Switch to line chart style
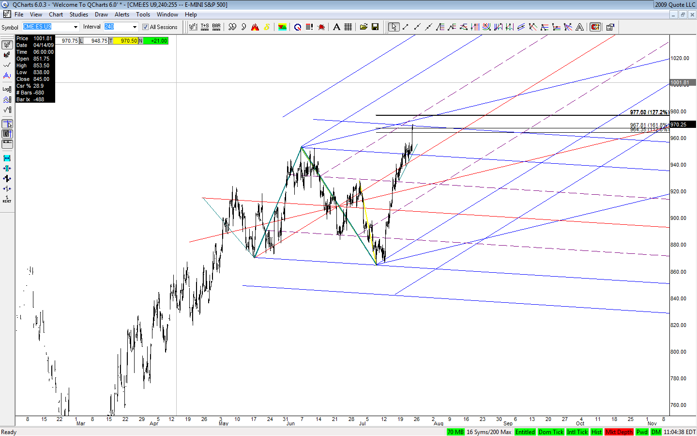 (x=7, y=65)
